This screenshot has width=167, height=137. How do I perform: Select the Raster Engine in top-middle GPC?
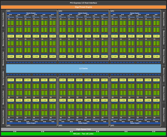(83, 13)
